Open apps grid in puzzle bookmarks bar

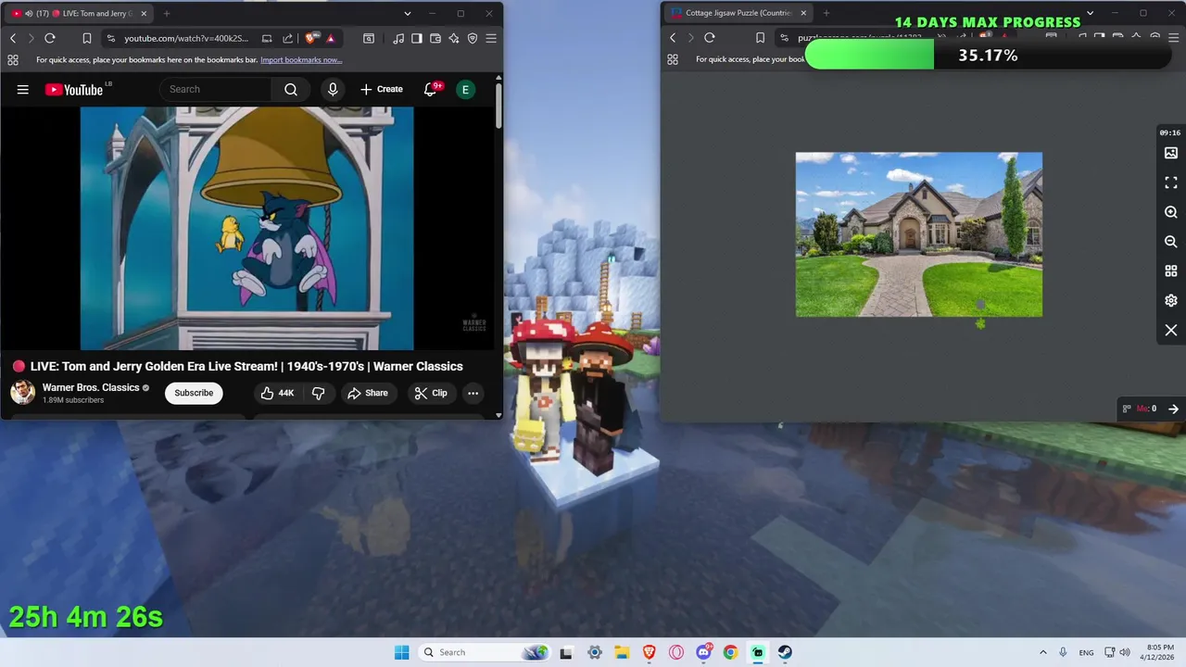(673, 59)
